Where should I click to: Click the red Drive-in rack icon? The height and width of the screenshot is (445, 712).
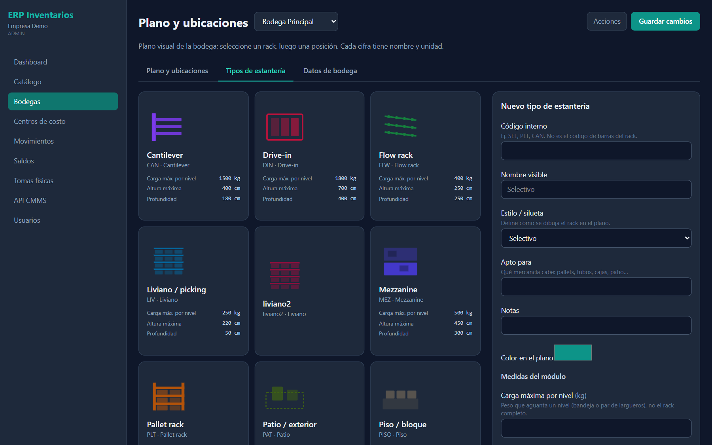(284, 127)
